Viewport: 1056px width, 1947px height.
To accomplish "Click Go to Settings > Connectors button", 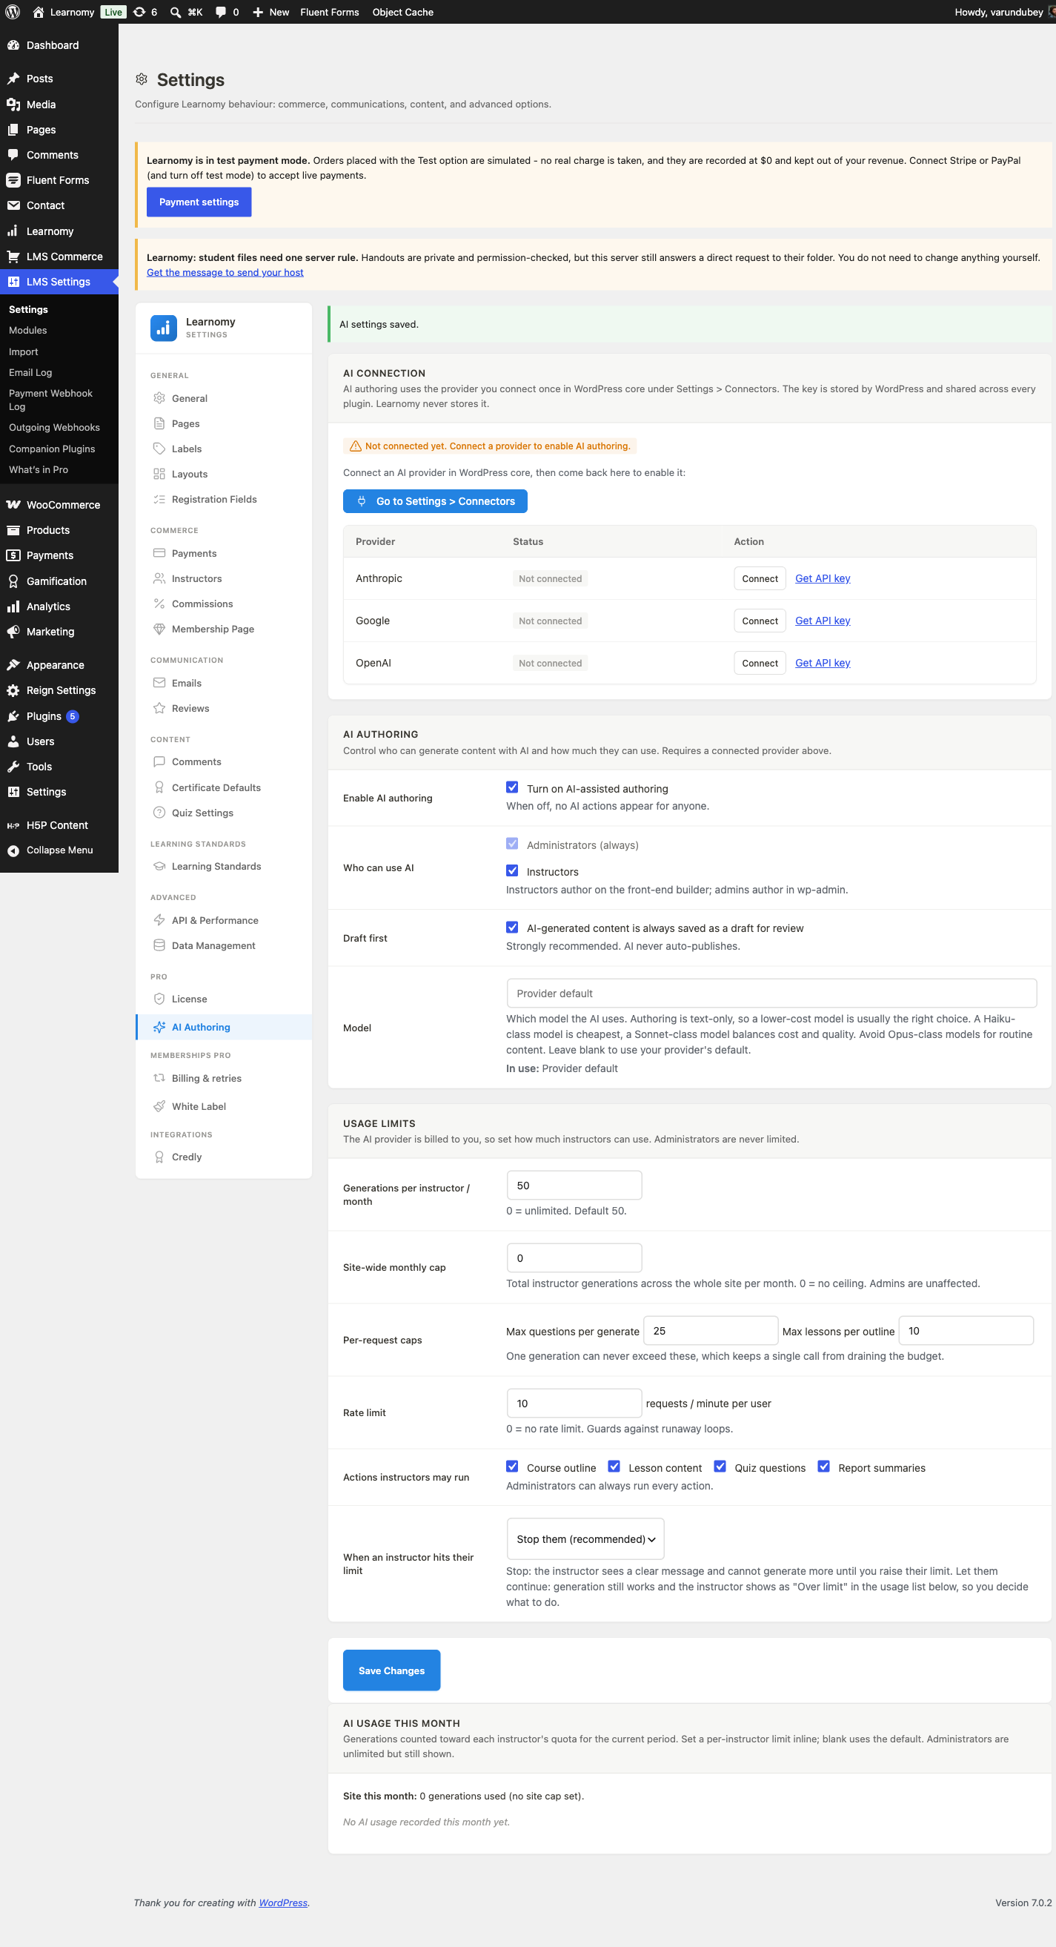I will coord(435,501).
